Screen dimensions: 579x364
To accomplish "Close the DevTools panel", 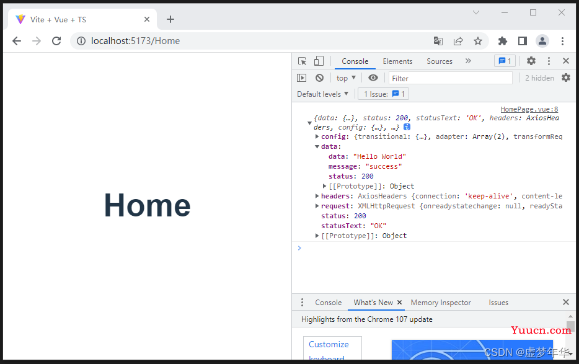I will 566,61.
